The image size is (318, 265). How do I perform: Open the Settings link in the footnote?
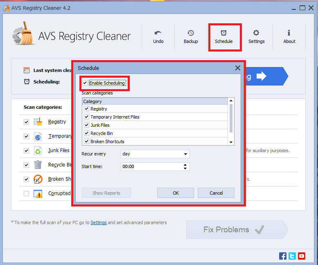tap(99, 222)
